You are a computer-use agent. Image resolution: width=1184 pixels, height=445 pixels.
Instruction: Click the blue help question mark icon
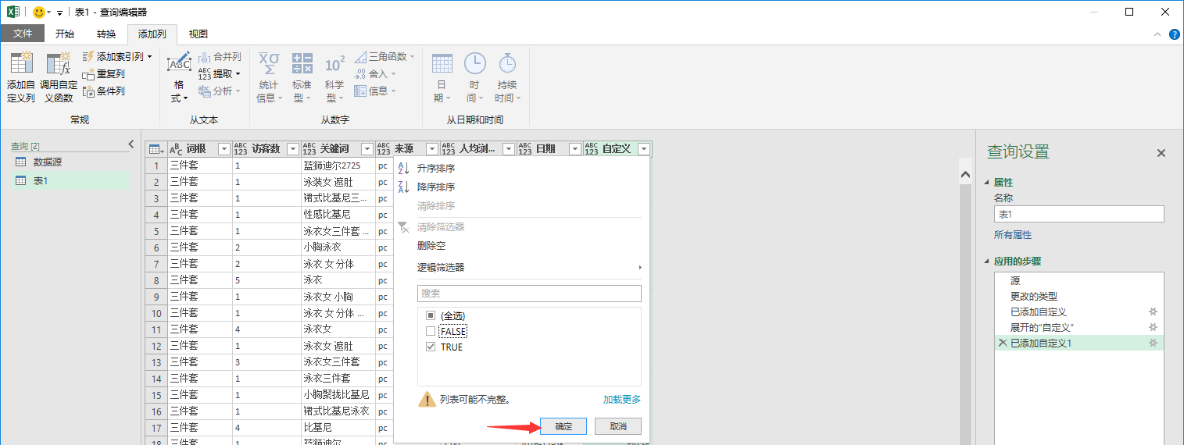(1174, 34)
